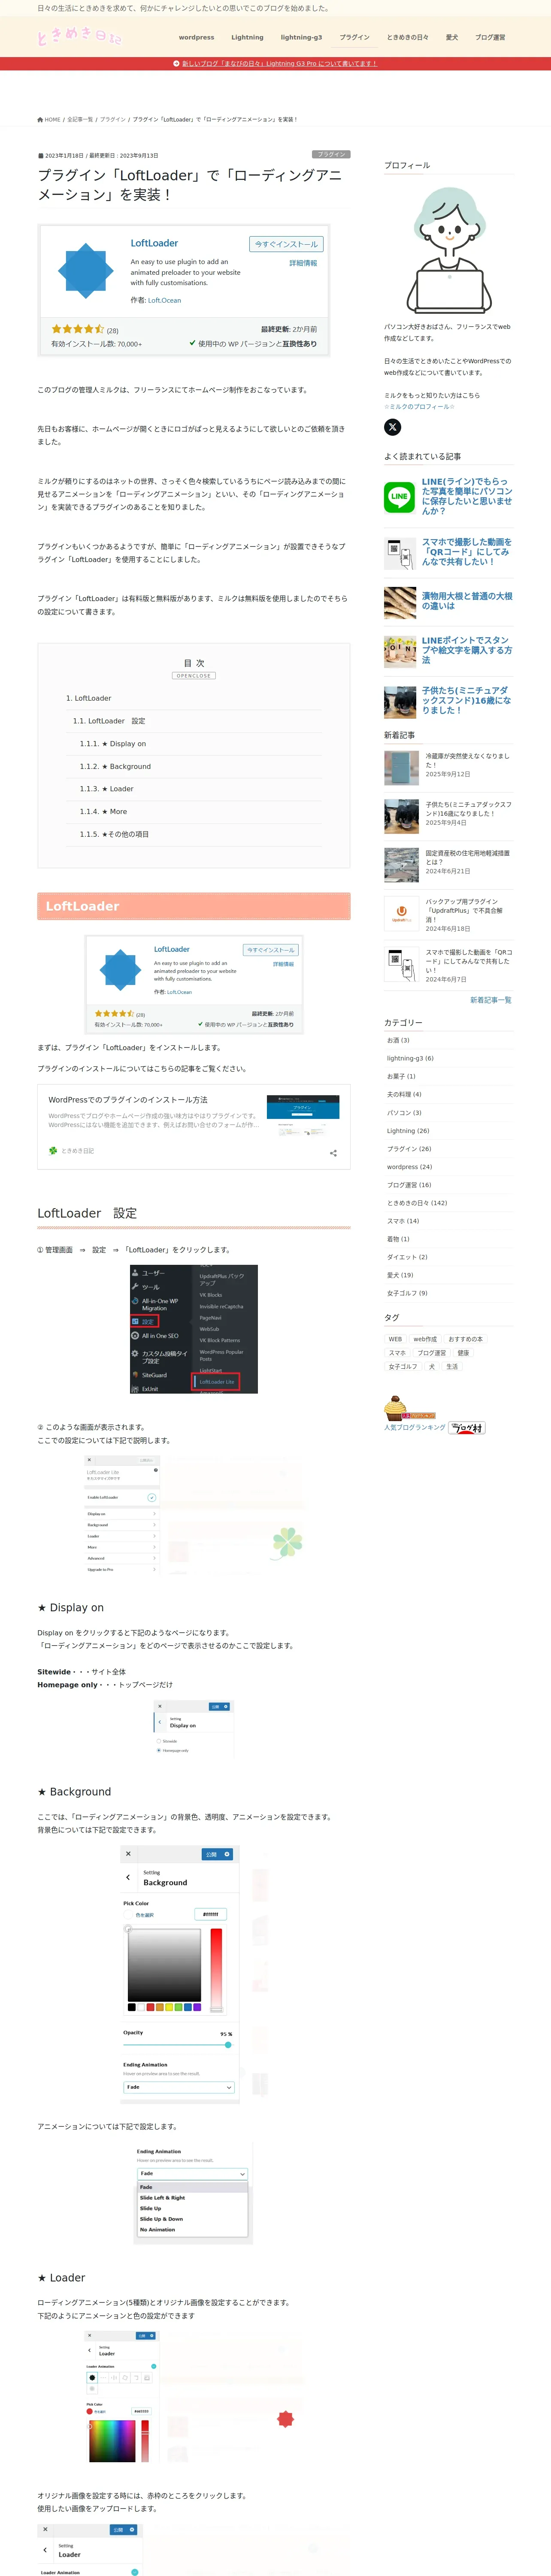The height and width of the screenshot is (2576, 551).
Task: Click the Loft.Ocean author link in top card
Action: tap(165, 300)
